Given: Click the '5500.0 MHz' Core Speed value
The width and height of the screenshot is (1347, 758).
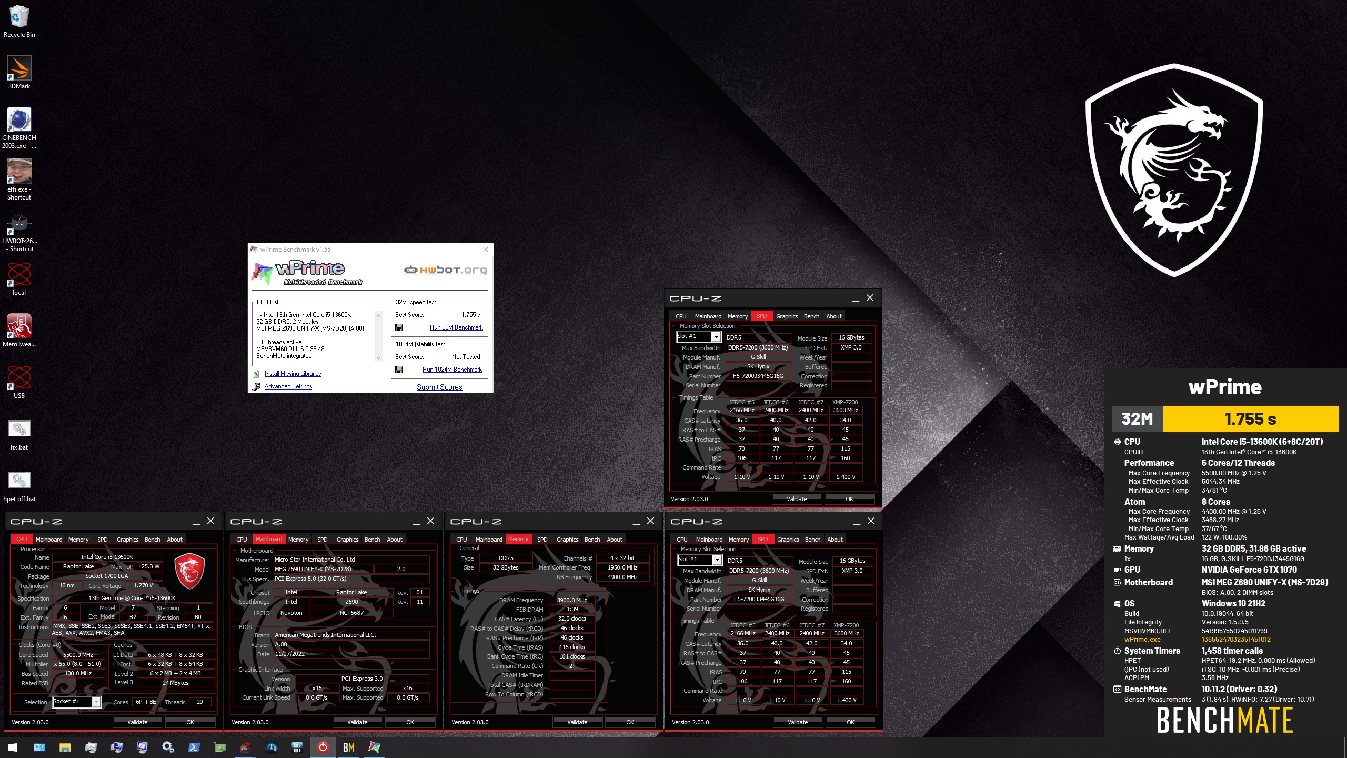Looking at the screenshot, I should pyautogui.click(x=78, y=655).
